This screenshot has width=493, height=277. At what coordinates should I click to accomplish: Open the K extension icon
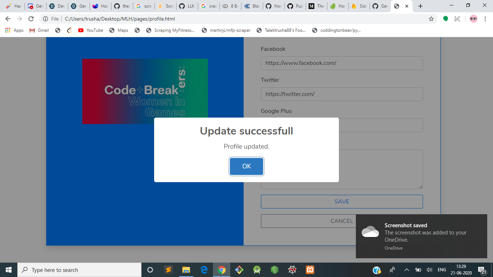coord(457,19)
